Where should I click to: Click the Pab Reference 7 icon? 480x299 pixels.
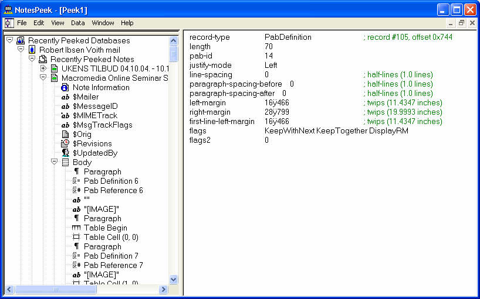pyautogui.click(x=76, y=265)
